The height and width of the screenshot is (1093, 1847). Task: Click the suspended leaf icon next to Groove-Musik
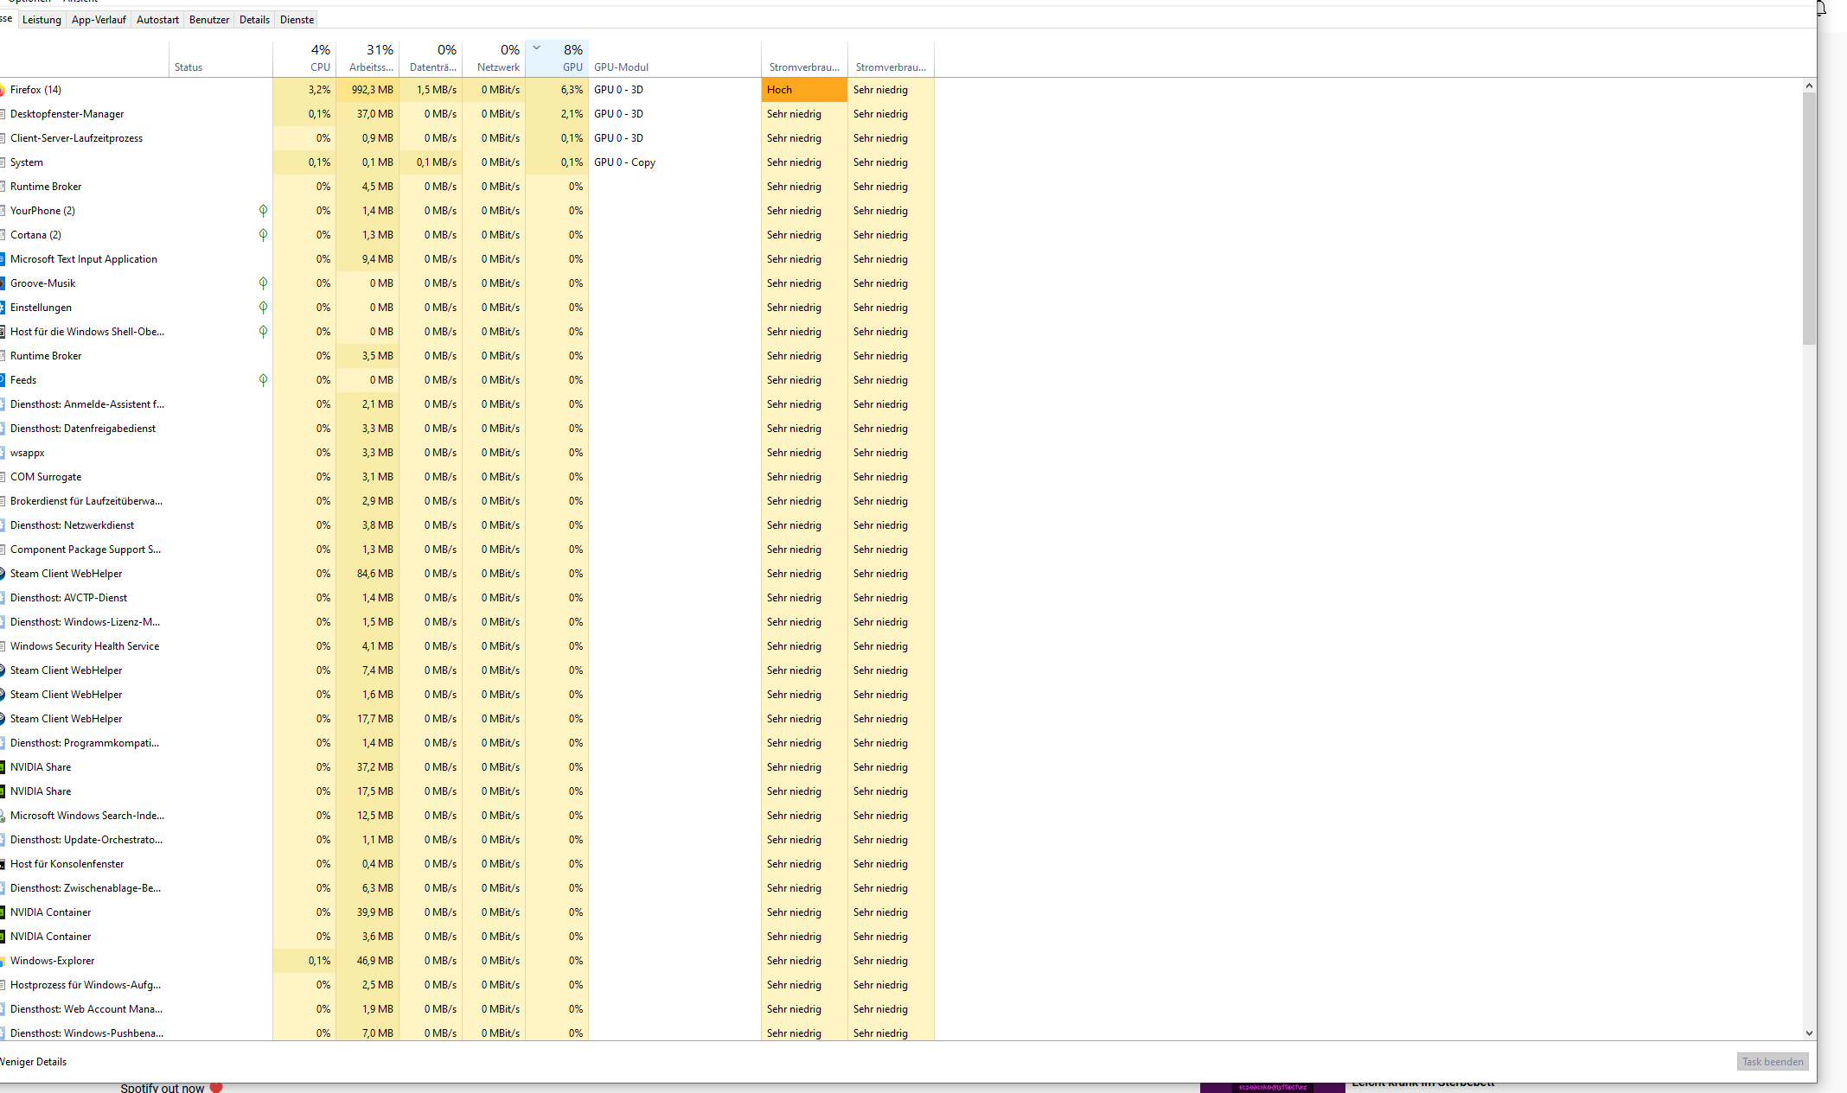pyautogui.click(x=263, y=283)
